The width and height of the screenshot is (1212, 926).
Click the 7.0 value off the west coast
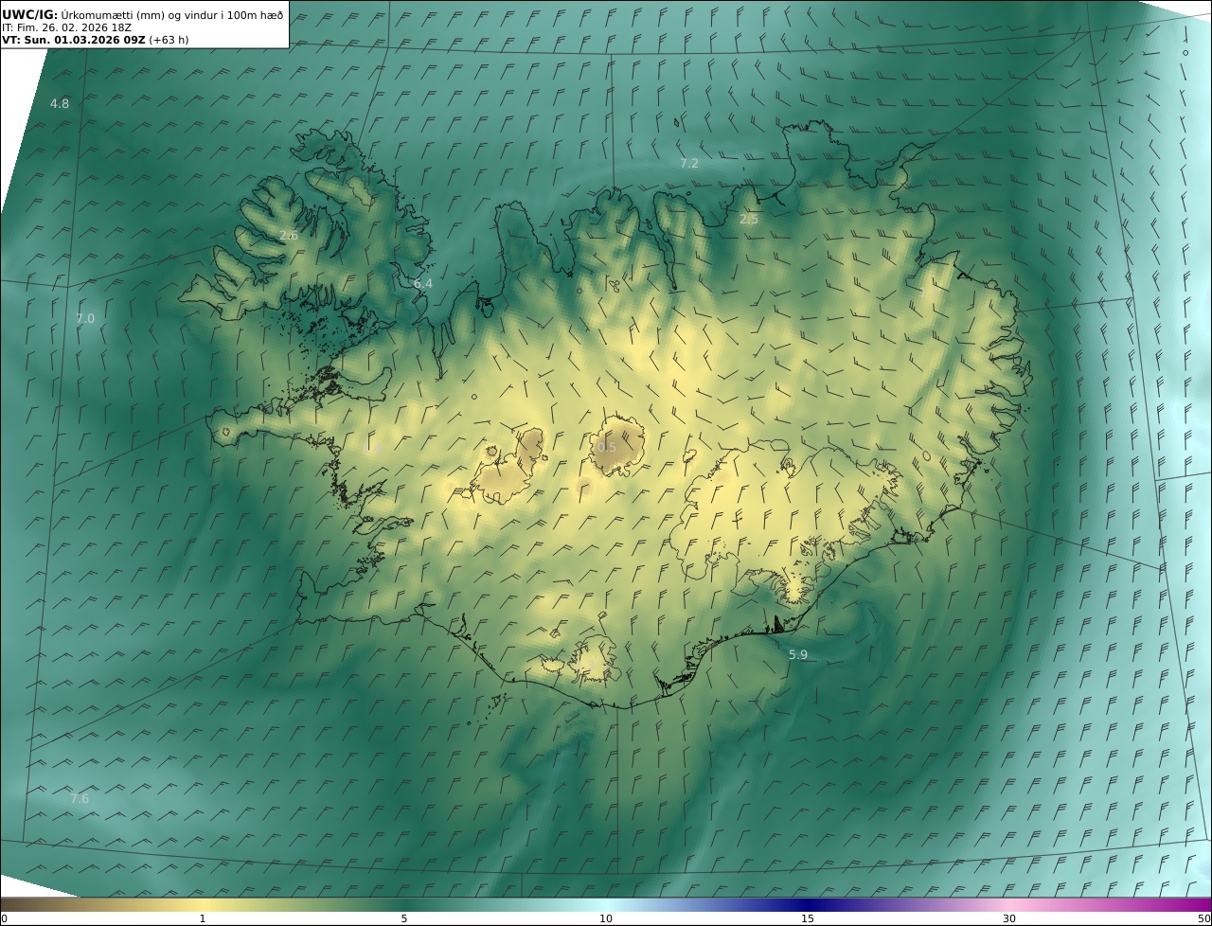[85, 319]
